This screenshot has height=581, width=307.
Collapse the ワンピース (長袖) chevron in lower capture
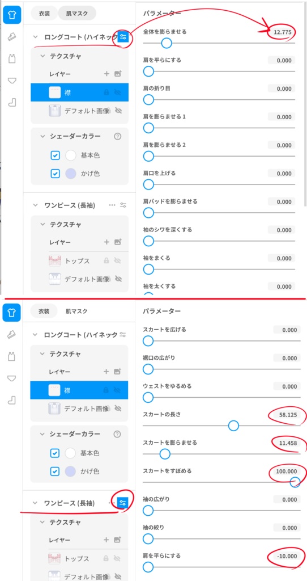click(x=35, y=503)
